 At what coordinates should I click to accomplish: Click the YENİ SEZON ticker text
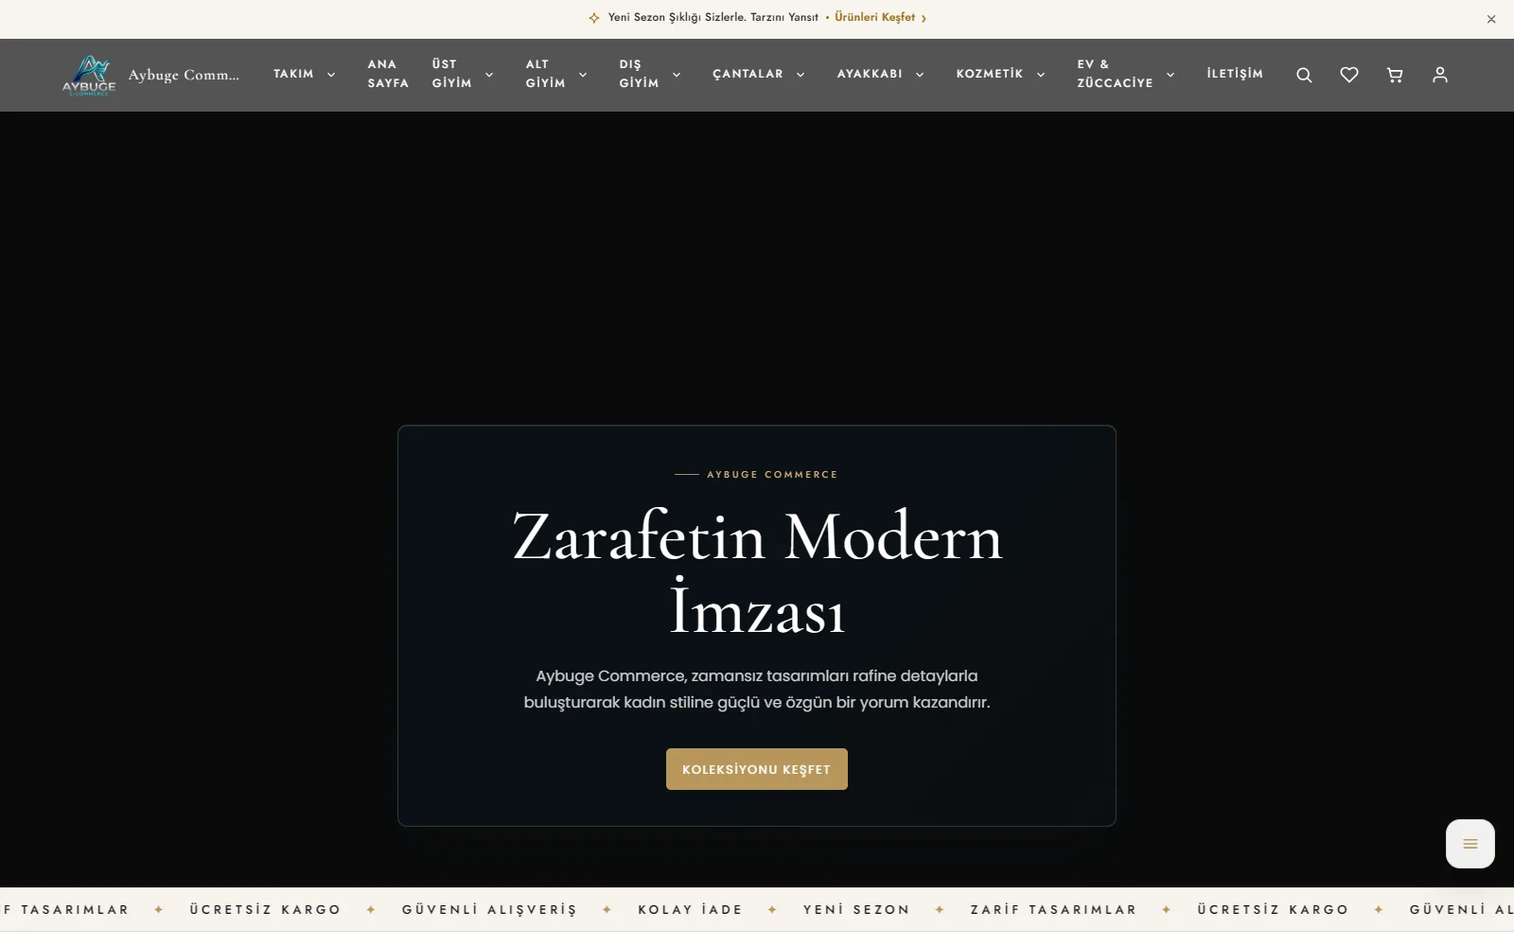click(856, 910)
